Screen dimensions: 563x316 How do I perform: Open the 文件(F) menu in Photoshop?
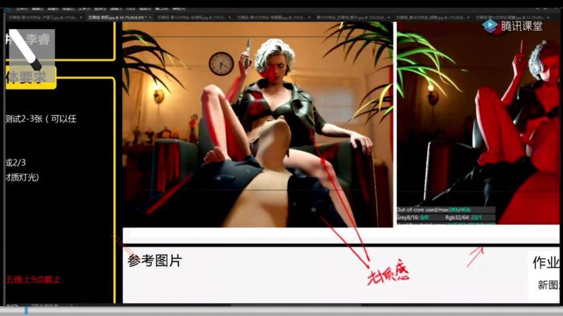click(x=22, y=9)
